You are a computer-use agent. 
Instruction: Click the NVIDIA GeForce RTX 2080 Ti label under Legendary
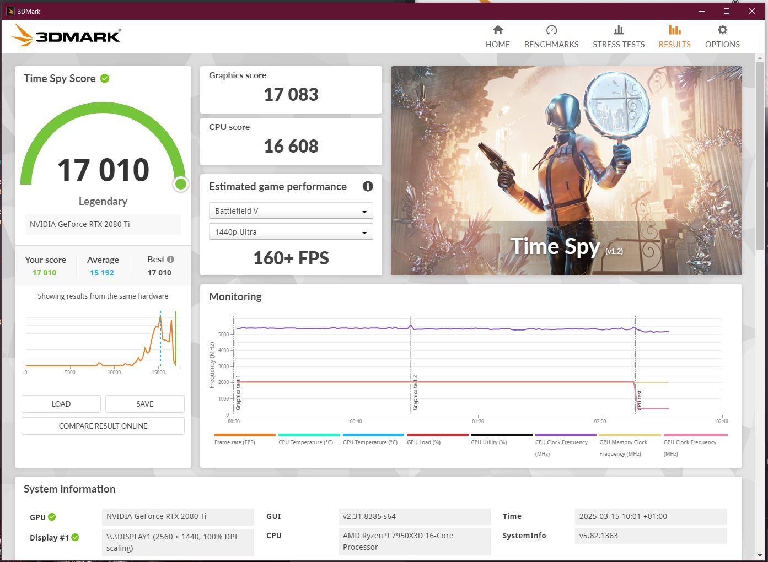click(x=103, y=224)
